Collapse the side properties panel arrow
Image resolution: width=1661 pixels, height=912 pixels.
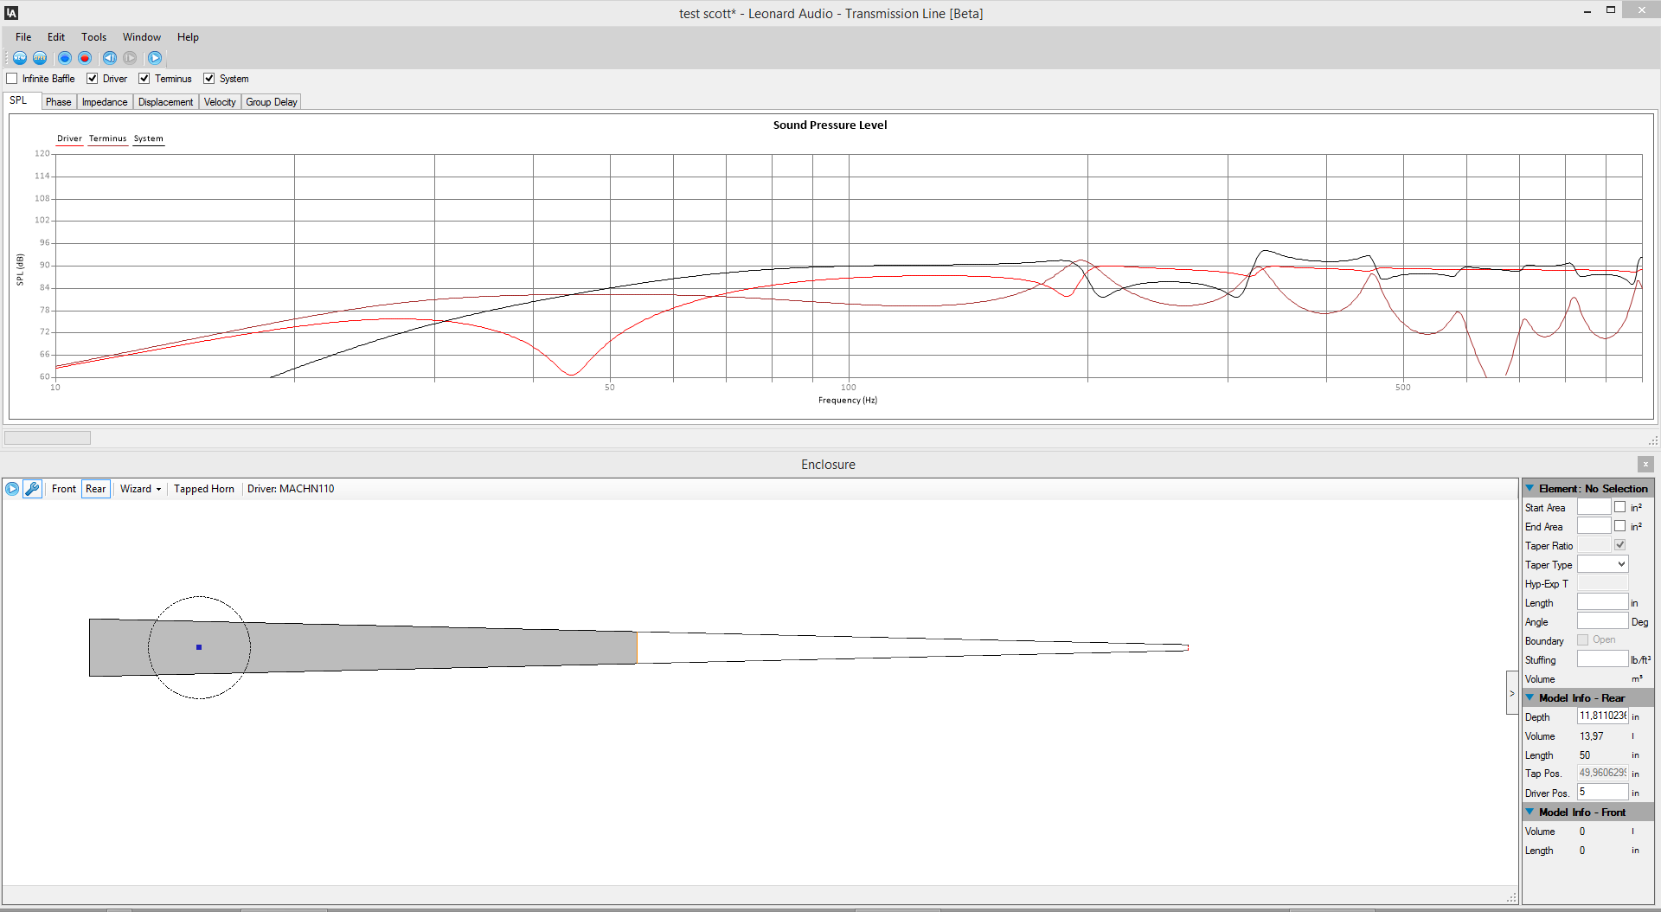(x=1512, y=693)
